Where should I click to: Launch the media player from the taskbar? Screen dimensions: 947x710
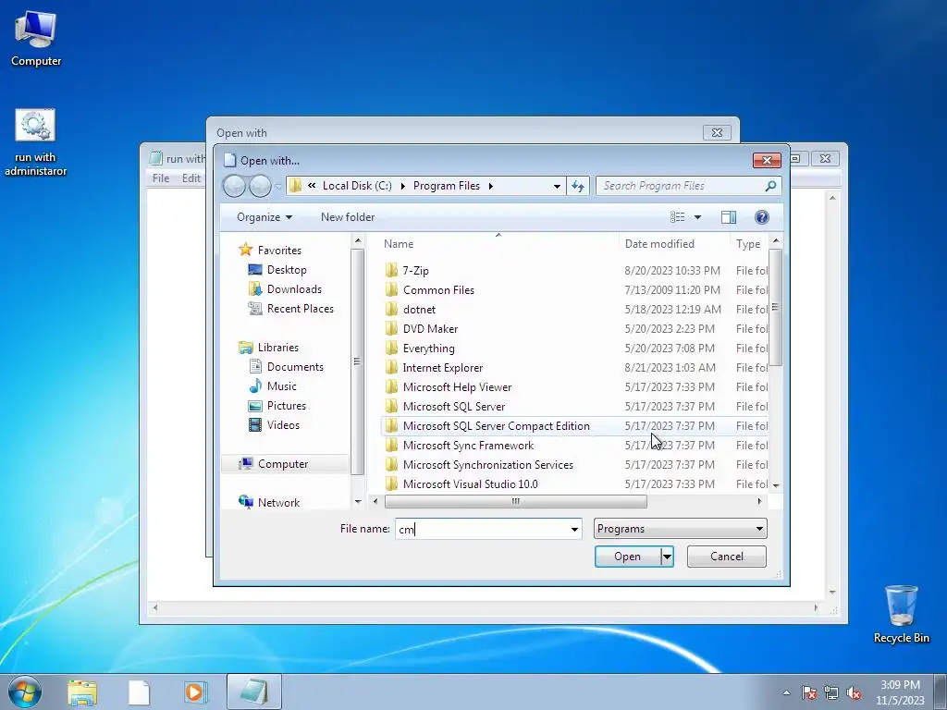195,692
